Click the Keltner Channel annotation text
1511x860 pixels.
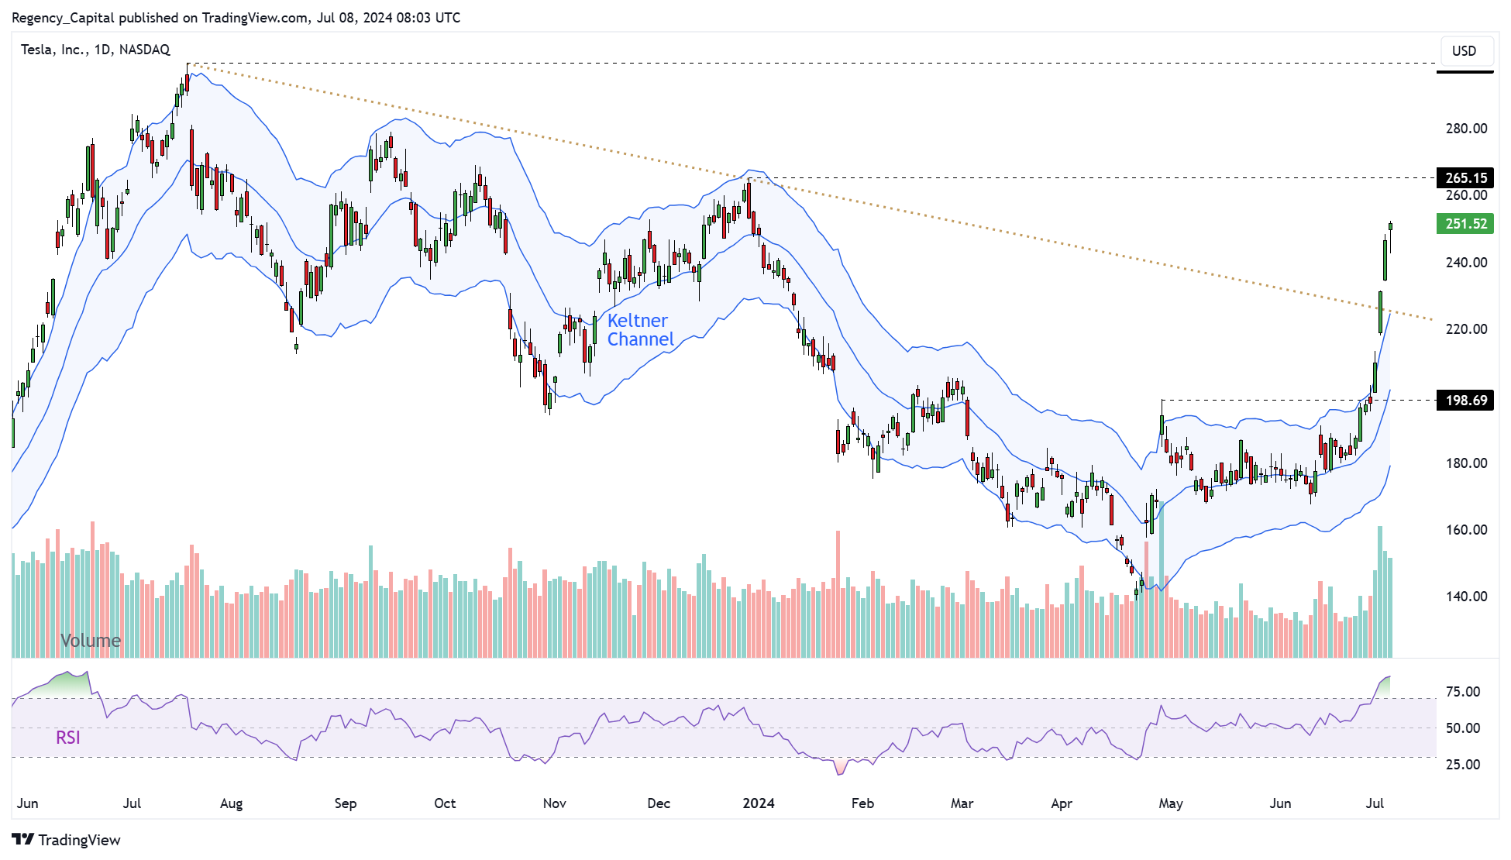coord(640,330)
